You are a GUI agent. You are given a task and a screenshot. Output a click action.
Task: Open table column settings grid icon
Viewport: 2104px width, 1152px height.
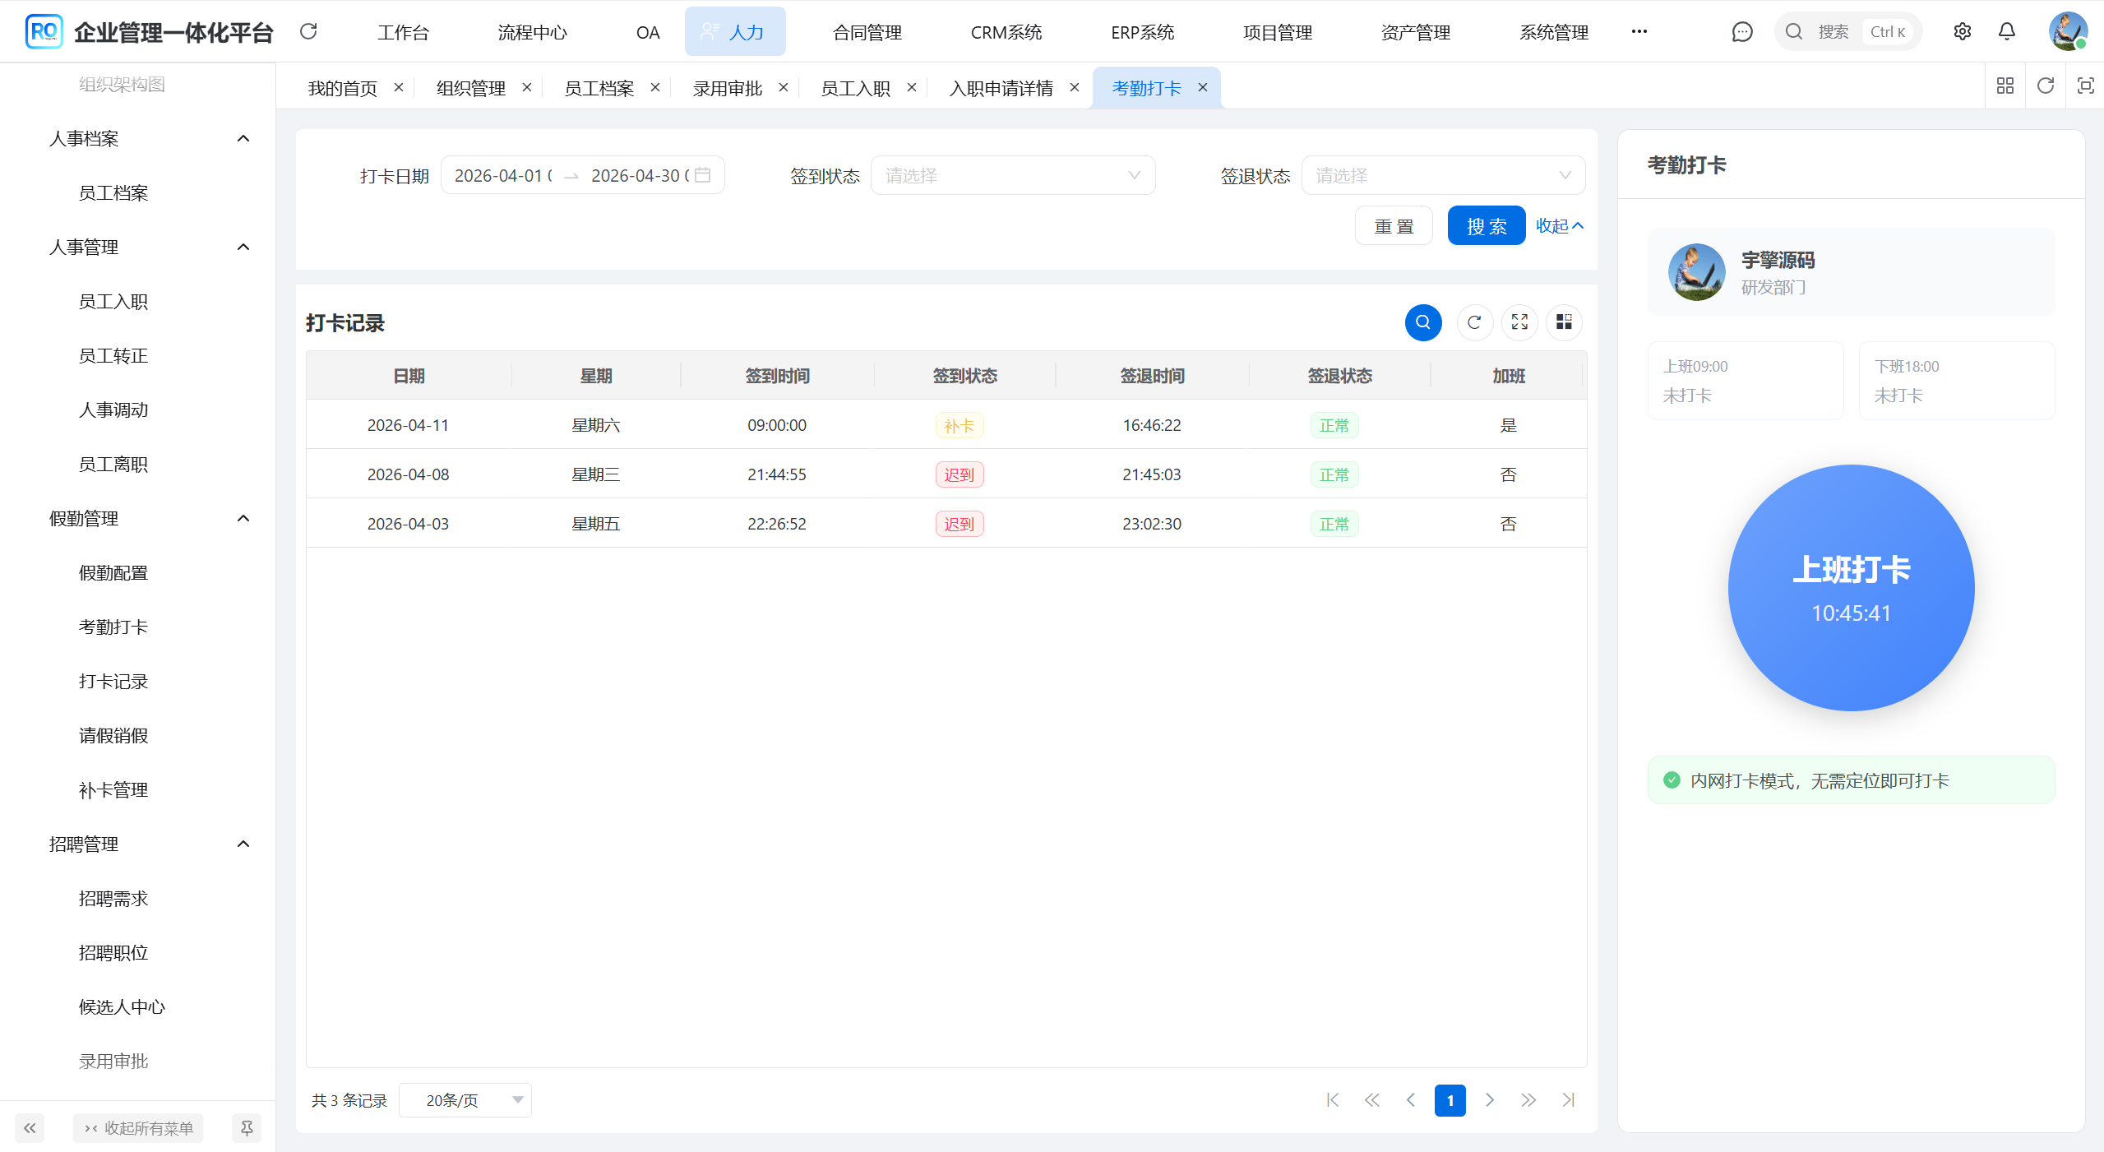point(1564,322)
